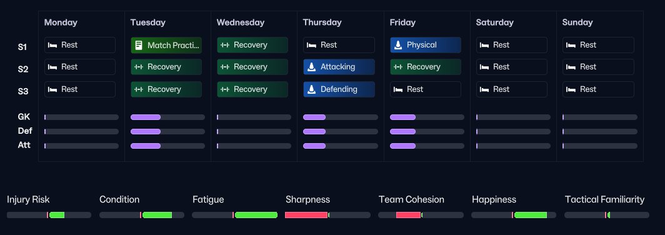The image size is (665, 235).
Task: Click the Att row label
Action: [24, 145]
